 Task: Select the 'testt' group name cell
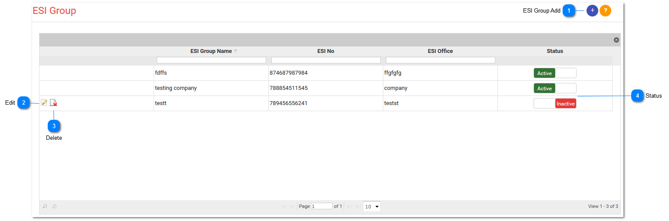(211, 103)
